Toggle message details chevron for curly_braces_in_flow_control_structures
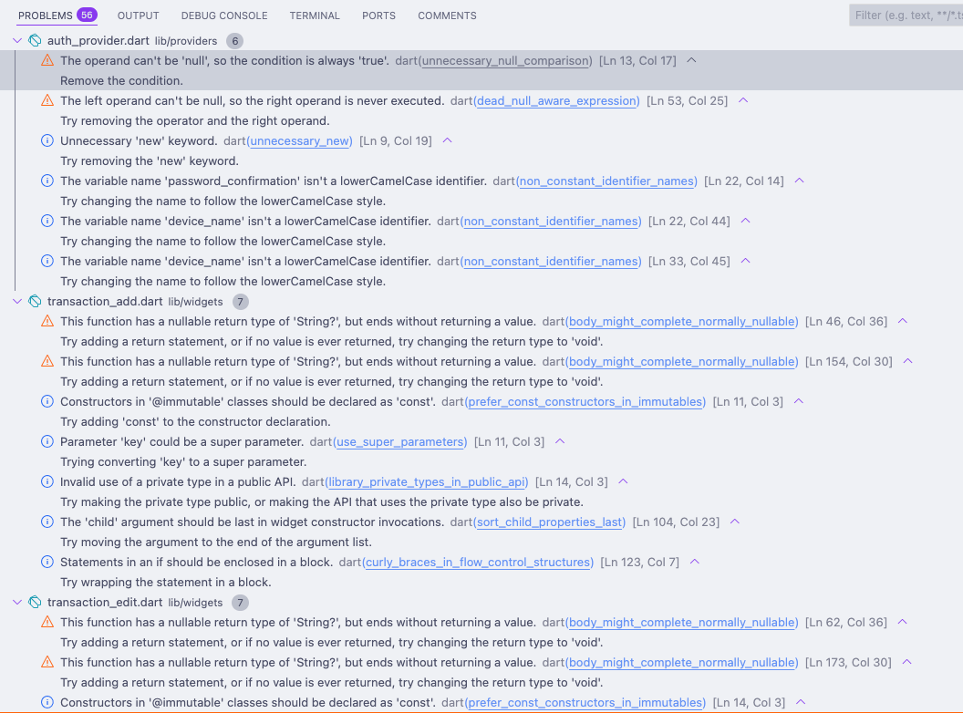 (695, 562)
